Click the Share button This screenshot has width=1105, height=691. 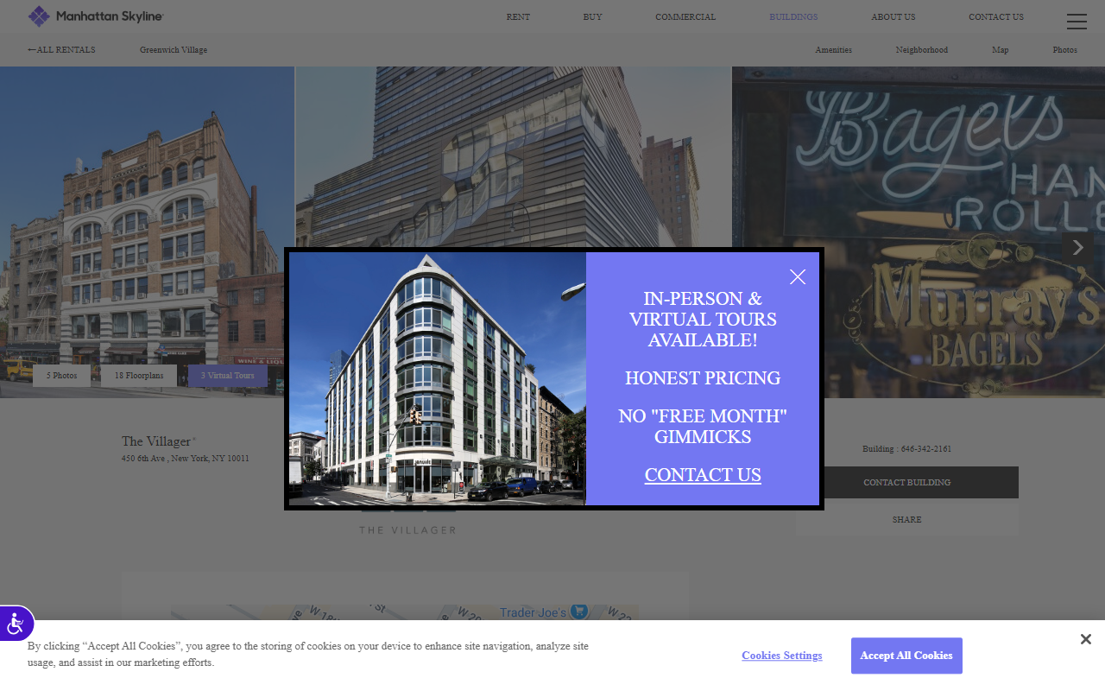pos(906,520)
